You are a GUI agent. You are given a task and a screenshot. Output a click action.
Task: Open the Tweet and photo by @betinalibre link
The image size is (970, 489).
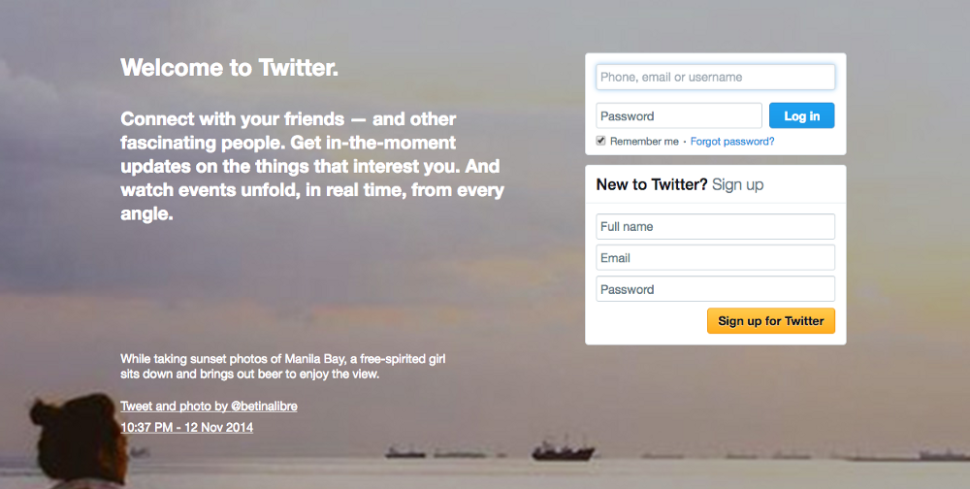click(x=209, y=407)
